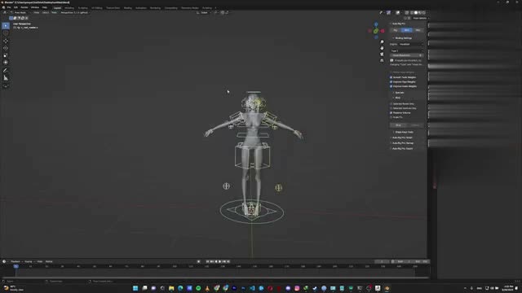This screenshot has width=522, height=293.
Task: Toggle Improve Heels Weights checkbox
Action: coord(391,86)
